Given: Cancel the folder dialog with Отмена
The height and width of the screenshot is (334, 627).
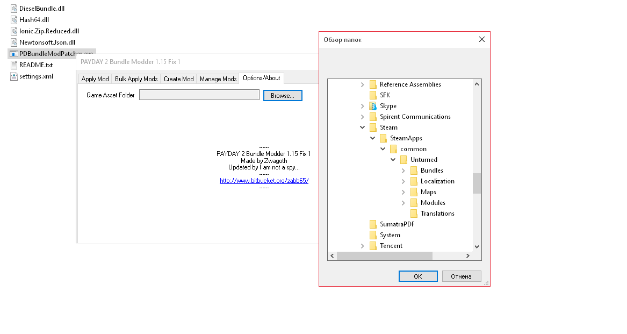Looking at the screenshot, I should (462, 276).
